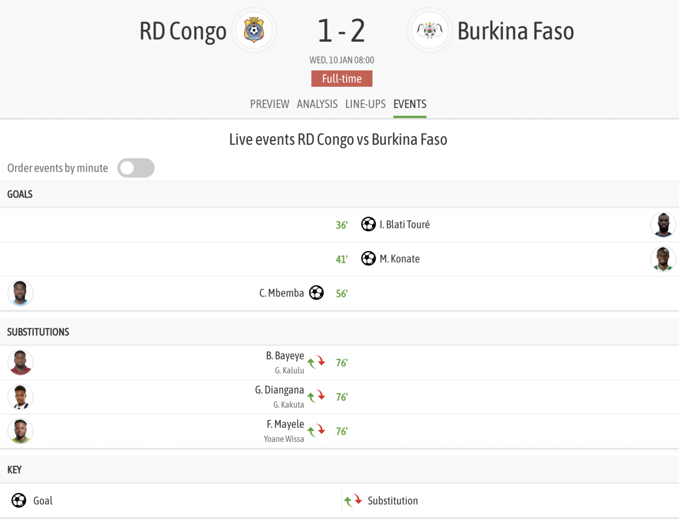Click the Full-time status badge
This screenshot has width=679, height=519.
pos(342,79)
